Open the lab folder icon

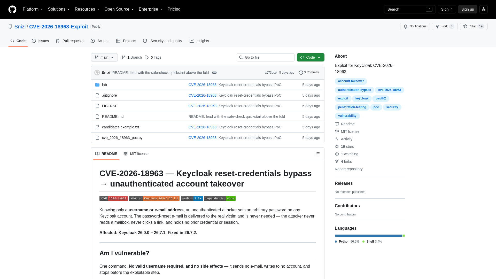click(x=97, y=85)
